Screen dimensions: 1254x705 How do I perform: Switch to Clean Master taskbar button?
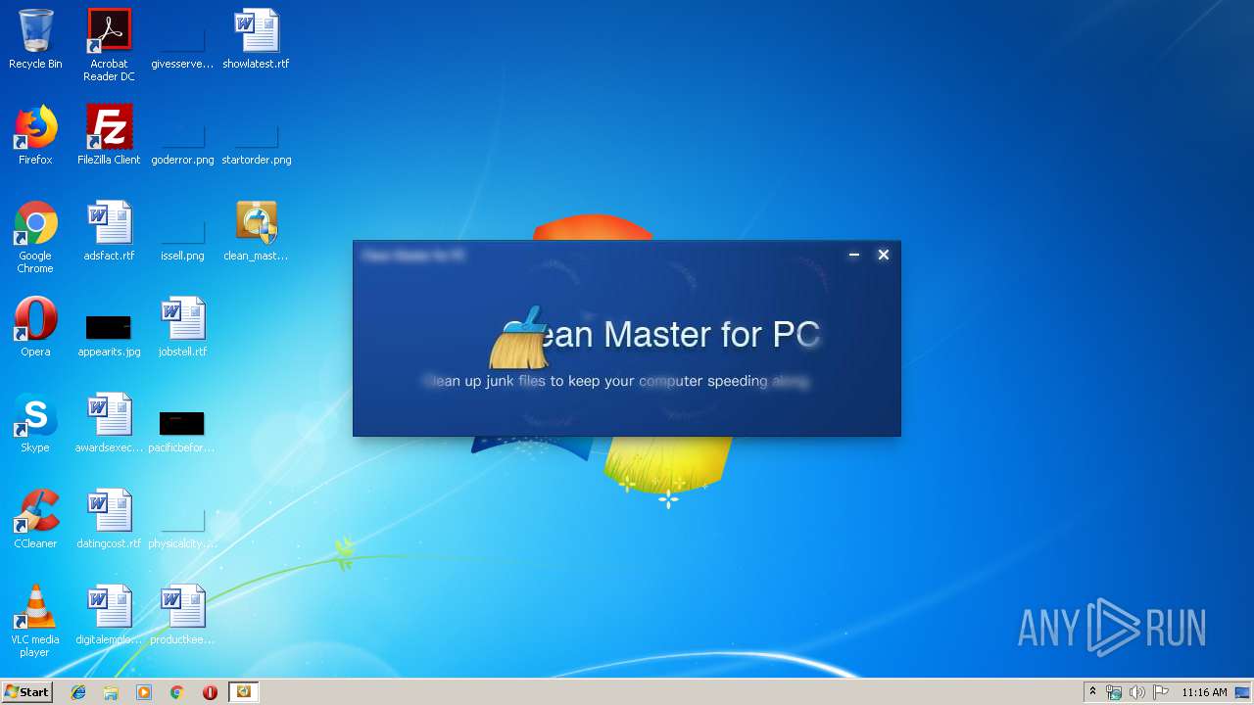coord(243,692)
